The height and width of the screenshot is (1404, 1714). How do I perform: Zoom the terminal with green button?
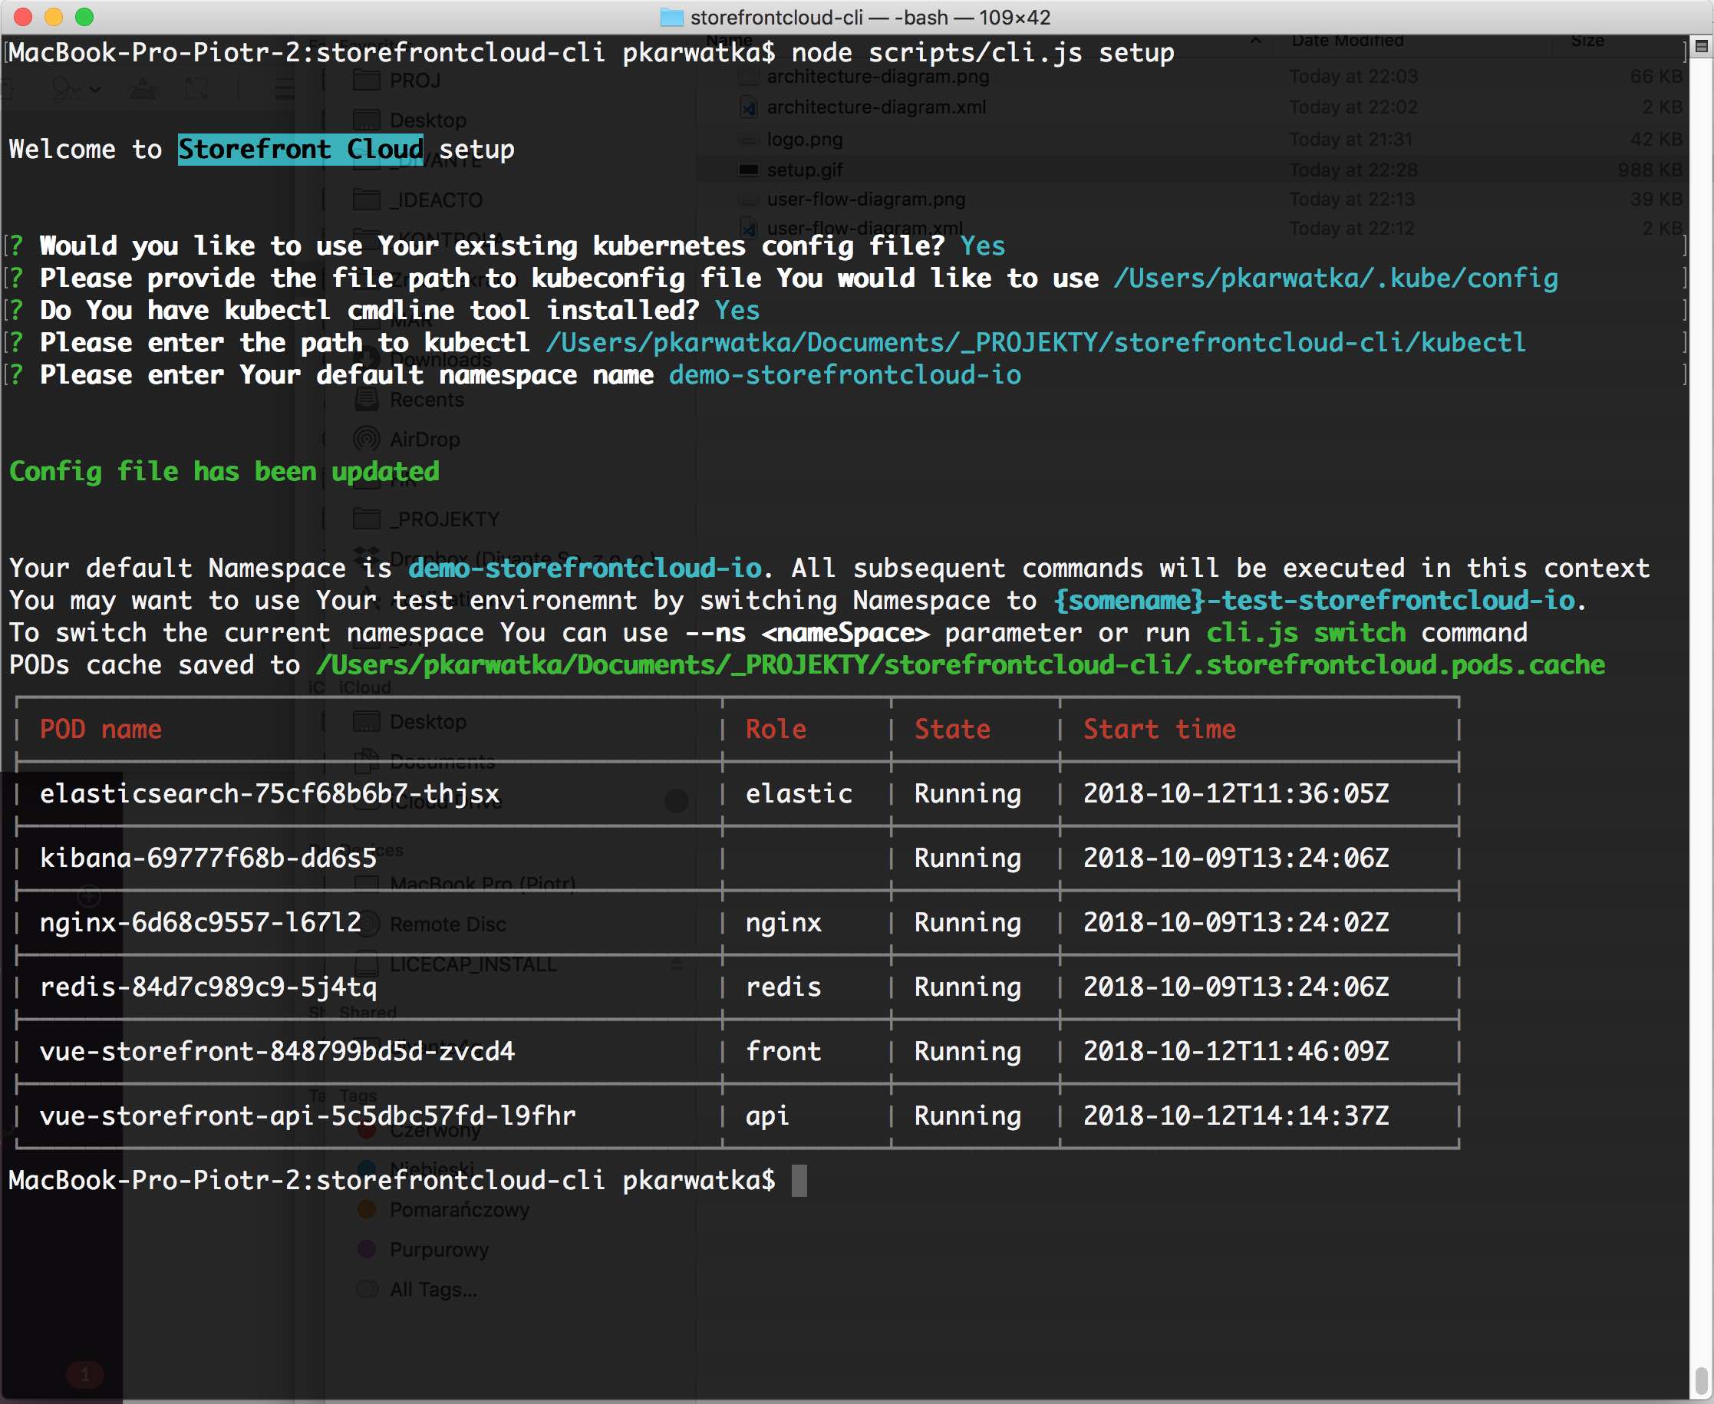pyautogui.click(x=84, y=17)
